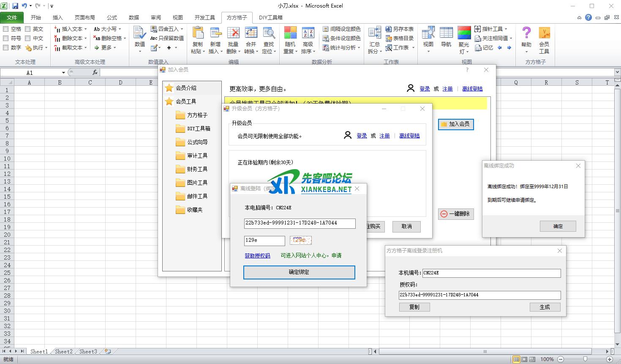Enable the 空格 checkbox
621x364 pixels.
[x=6, y=29]
